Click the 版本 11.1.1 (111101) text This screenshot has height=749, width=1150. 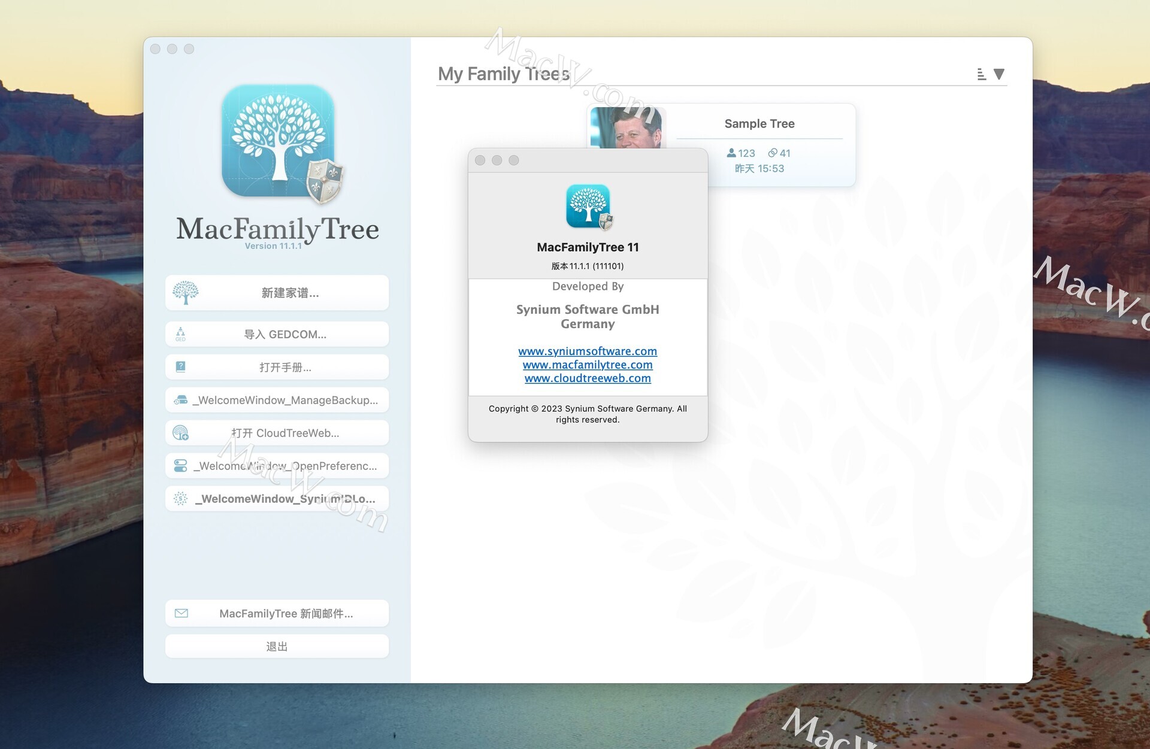click(x=588, y=266)
